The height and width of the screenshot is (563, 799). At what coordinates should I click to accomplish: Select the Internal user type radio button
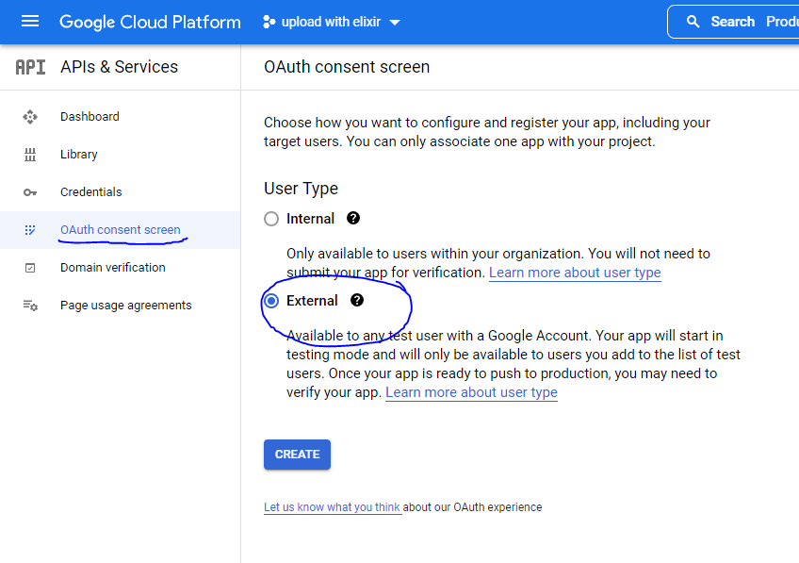coord(271,219)
